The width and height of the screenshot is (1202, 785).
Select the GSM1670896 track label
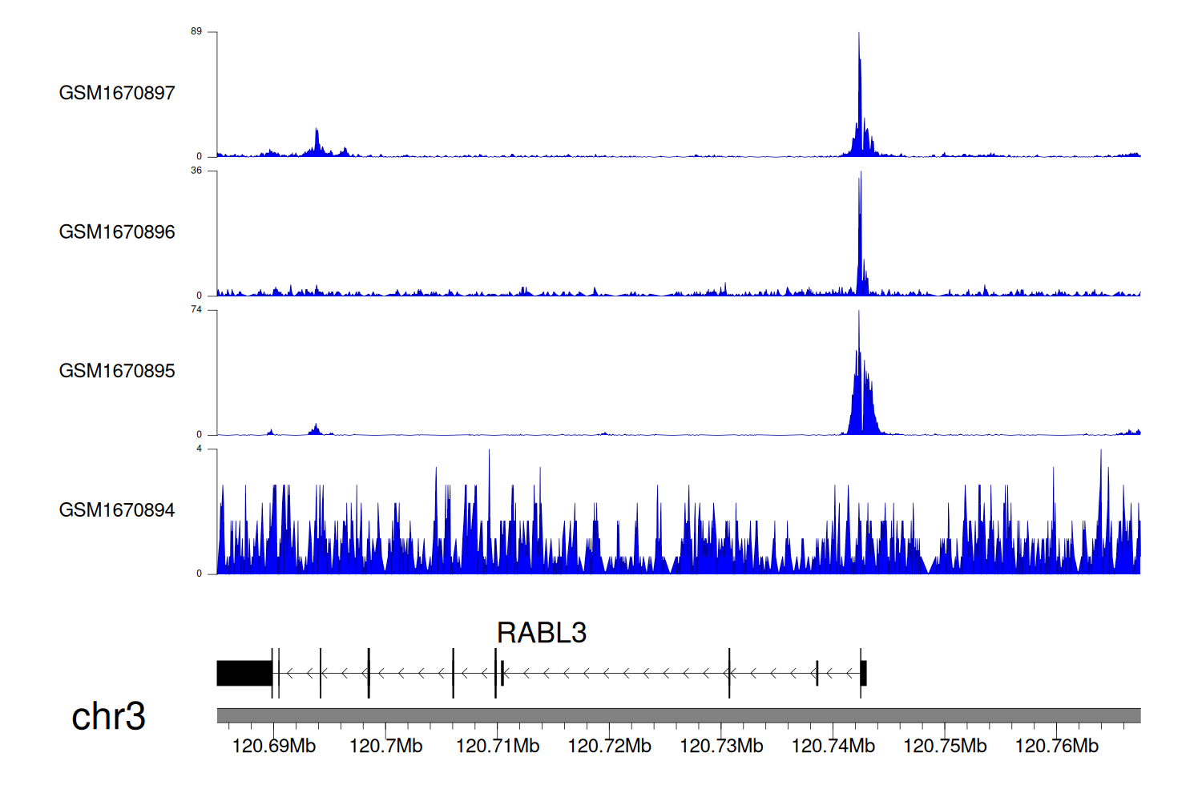pos(117,232)
